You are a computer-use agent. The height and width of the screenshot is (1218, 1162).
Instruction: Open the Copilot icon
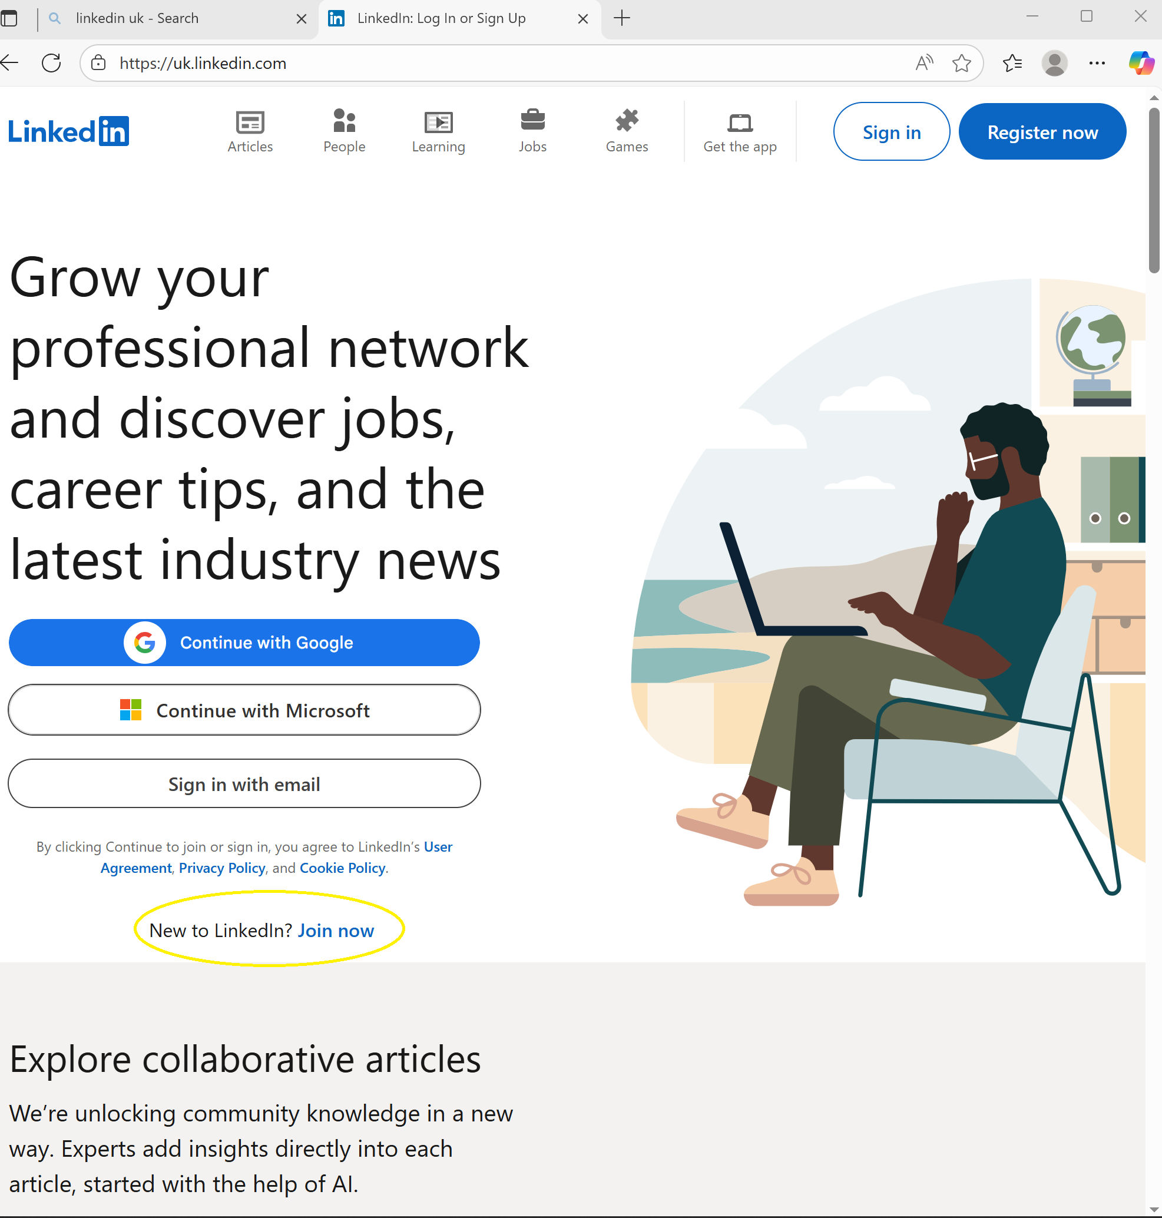[x=1141, y=62]
